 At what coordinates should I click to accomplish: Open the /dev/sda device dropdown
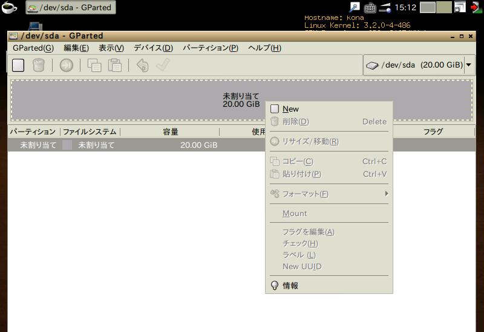coord(419,65)
